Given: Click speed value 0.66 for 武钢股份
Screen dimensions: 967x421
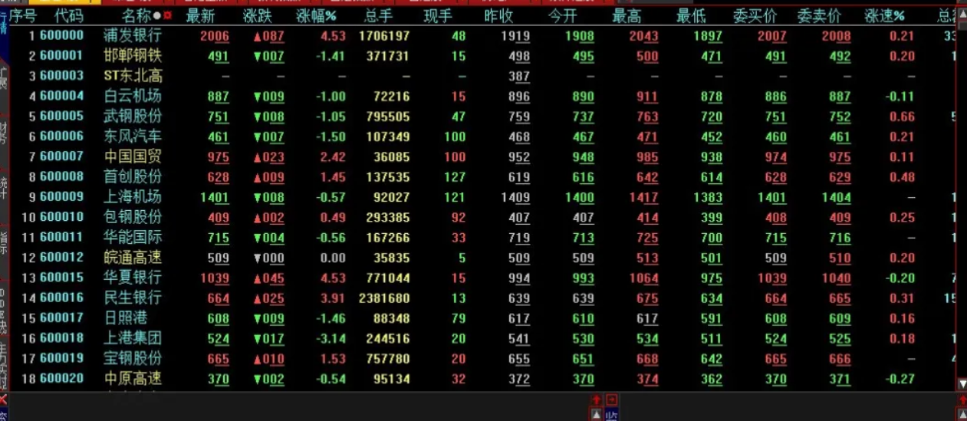Looking at the screenshot, I should pyautogui.click(x=902, y=117).
